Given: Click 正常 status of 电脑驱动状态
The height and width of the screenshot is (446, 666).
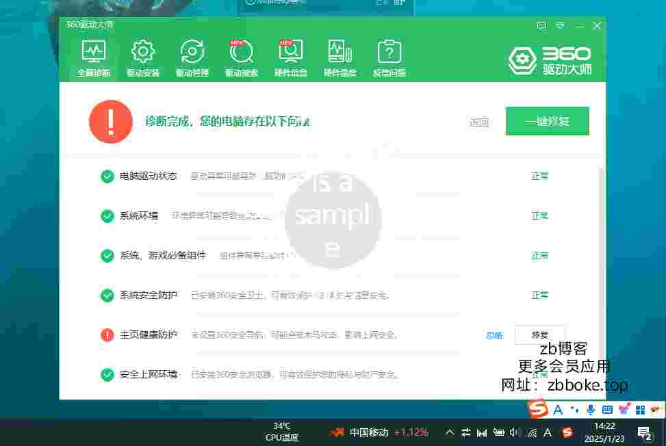Looking at the screenshot, I should [539, 176].
